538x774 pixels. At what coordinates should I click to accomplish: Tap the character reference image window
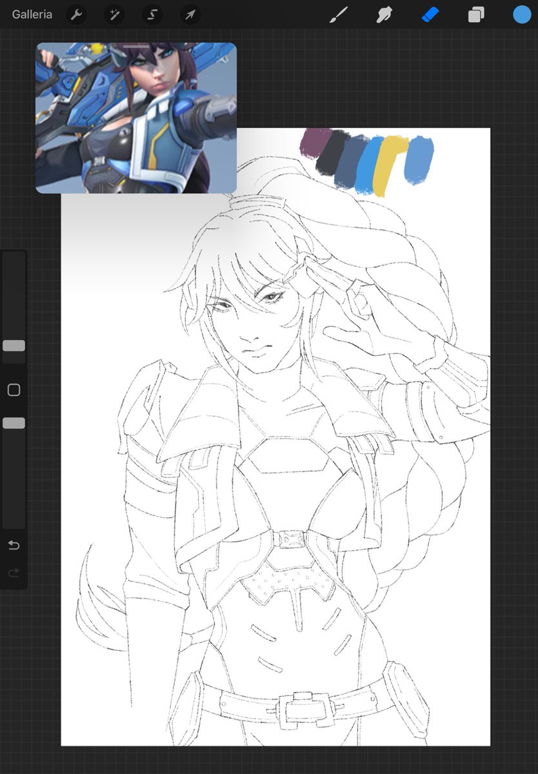point(136,118)
